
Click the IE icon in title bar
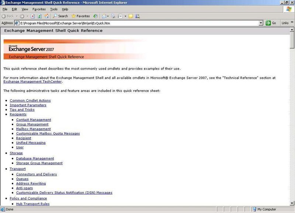pyautogui.click(x=3, y=3)
